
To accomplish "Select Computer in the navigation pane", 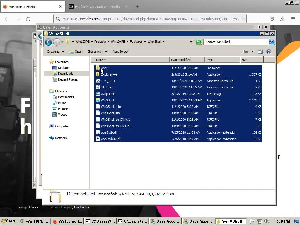I will 62,126.
